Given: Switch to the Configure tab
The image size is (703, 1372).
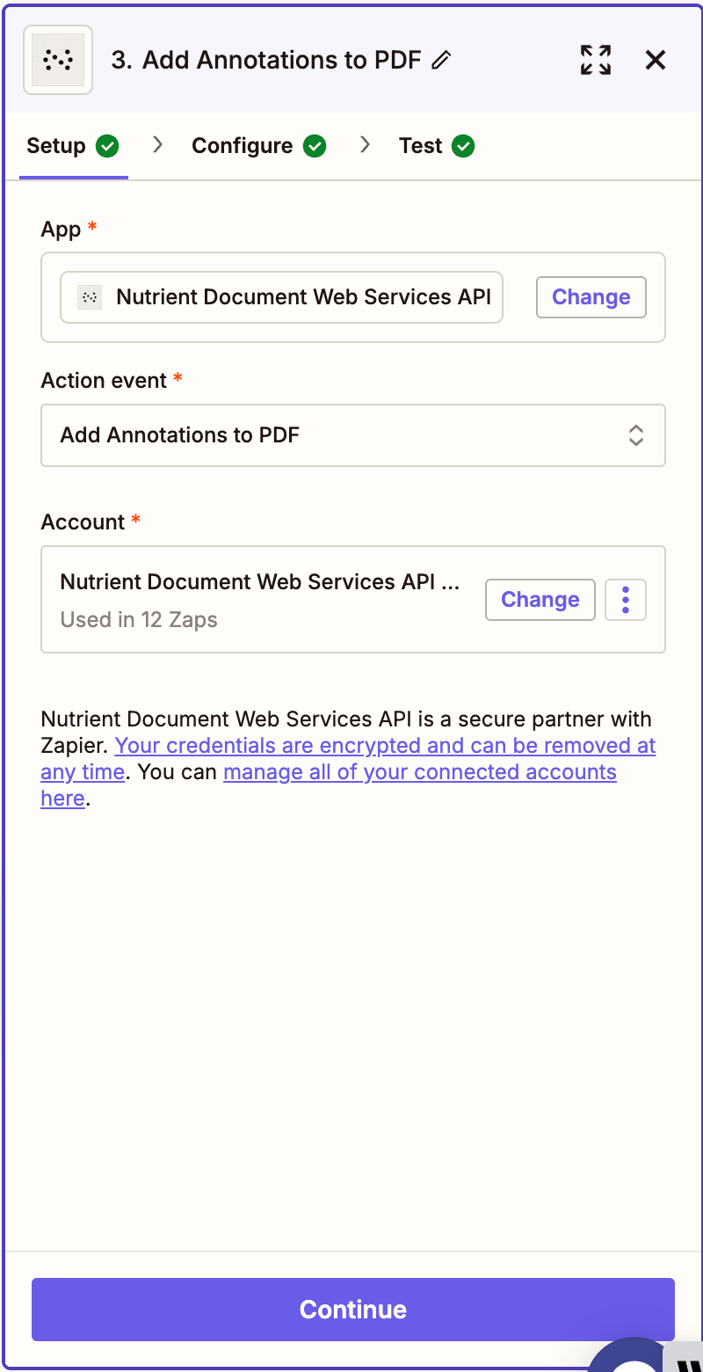Looking at the screenshot, I should click(x=243, y=145).
